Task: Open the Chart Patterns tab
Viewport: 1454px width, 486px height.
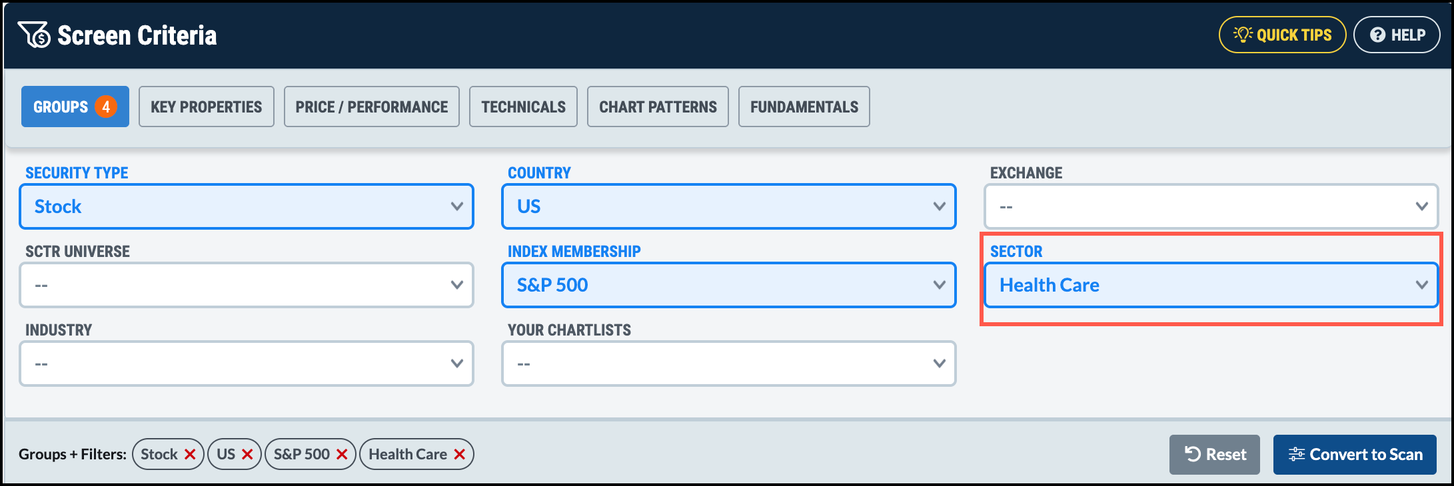Action: pos(658,107)
